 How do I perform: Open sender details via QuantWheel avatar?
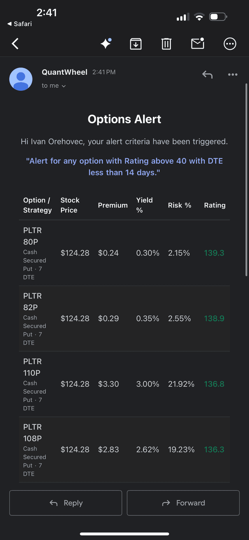point(21,79)
